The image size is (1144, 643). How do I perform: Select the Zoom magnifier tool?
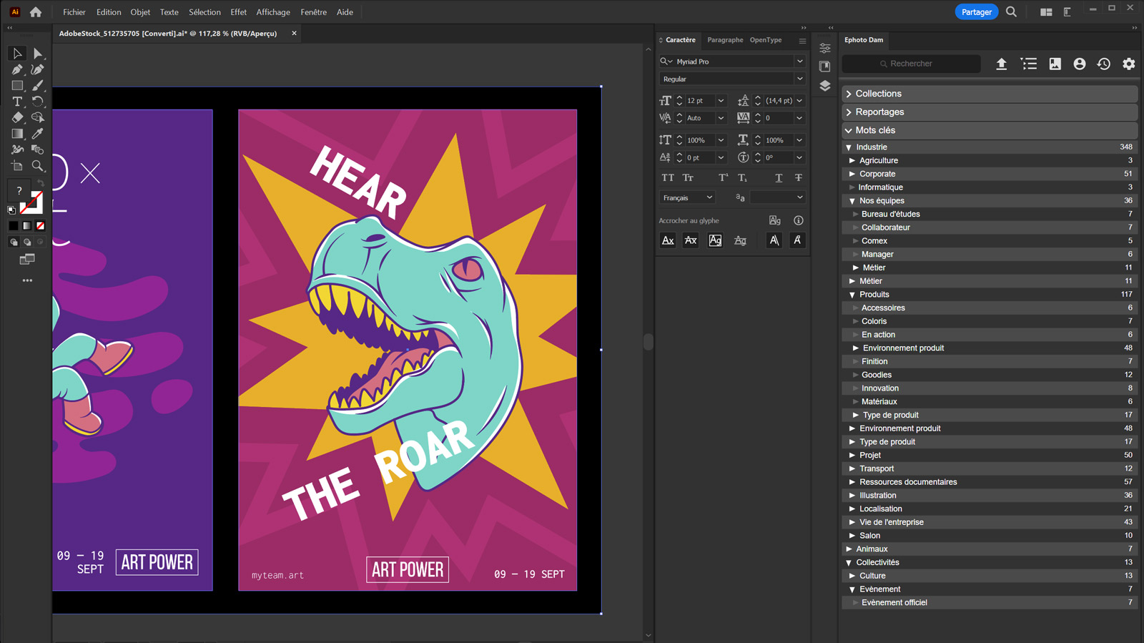(38, 166)
